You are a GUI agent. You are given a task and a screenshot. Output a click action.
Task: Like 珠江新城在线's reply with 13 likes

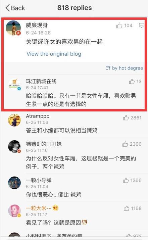pyautogui.click(x=132, y=82)
